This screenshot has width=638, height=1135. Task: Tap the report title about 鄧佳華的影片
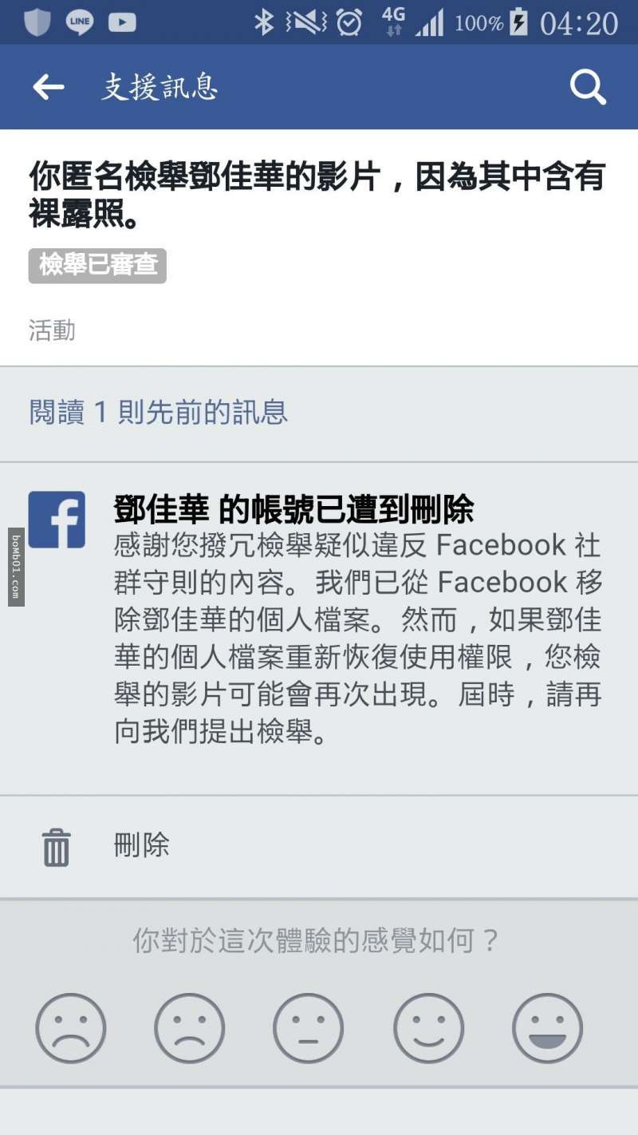pyautogui.click(x=317, y=195)
